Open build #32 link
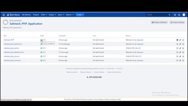This screenshot has height=106, width=188. [44, 40]
